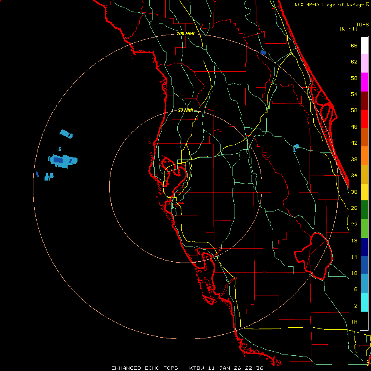
Task: Select the cyan swatch near 2
Action: coord(364,302)
